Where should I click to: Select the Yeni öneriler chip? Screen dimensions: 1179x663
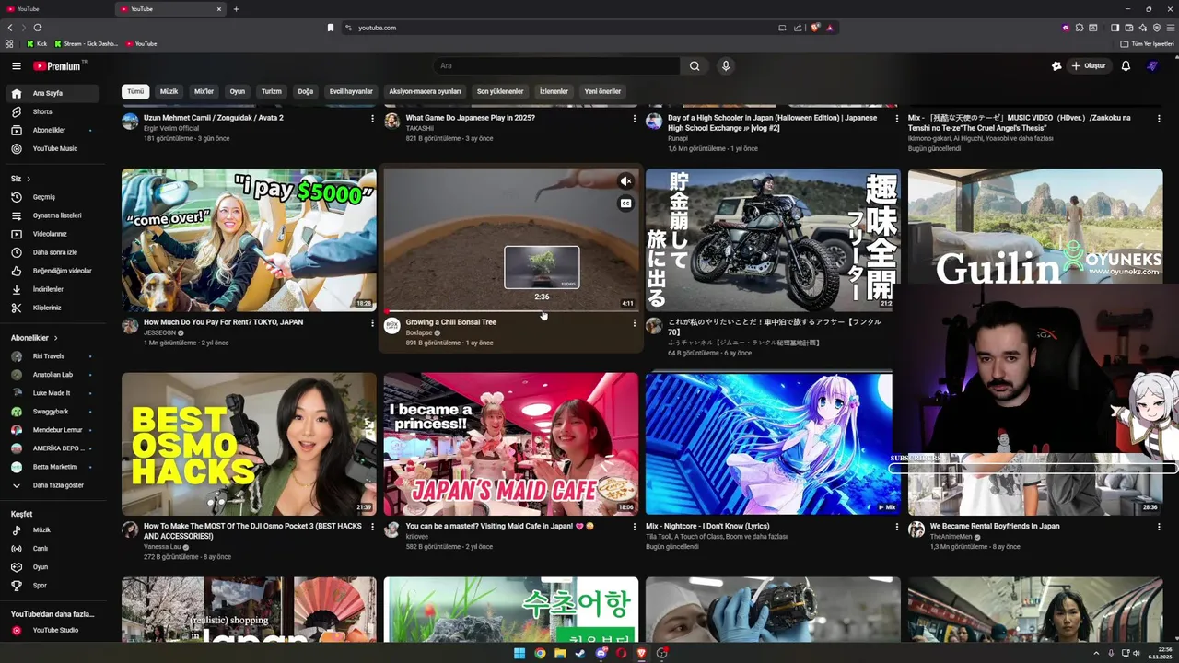[602, 91]
